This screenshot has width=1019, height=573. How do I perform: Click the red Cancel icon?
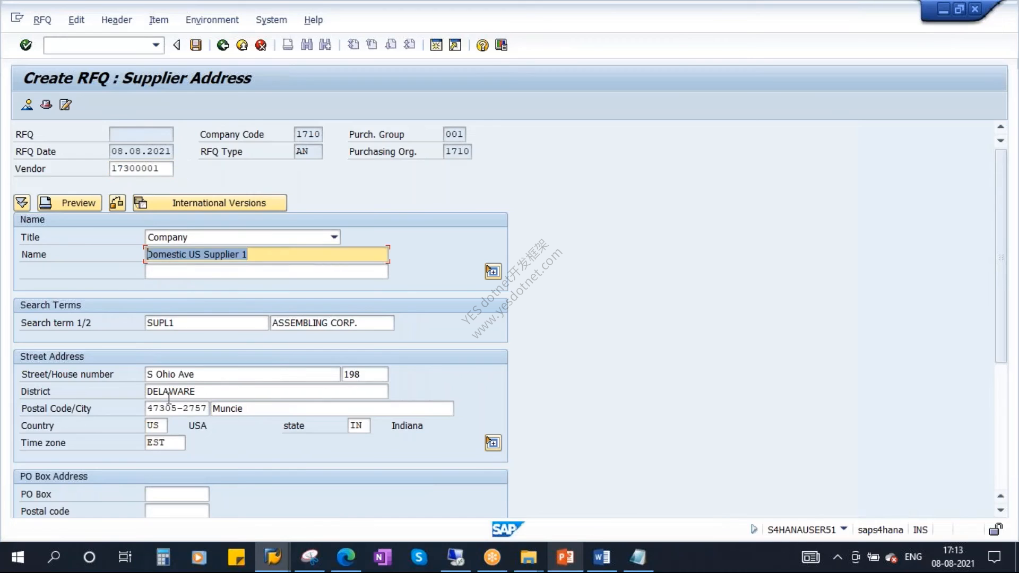coord(261,45)
